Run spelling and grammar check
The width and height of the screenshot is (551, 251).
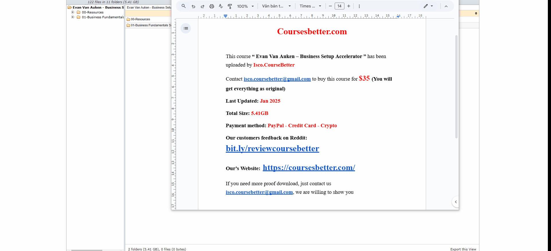pyautogui.click(x=221, y=6)
